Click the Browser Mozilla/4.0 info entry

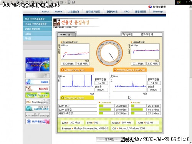pyautogui.click(x=85, y=128)
